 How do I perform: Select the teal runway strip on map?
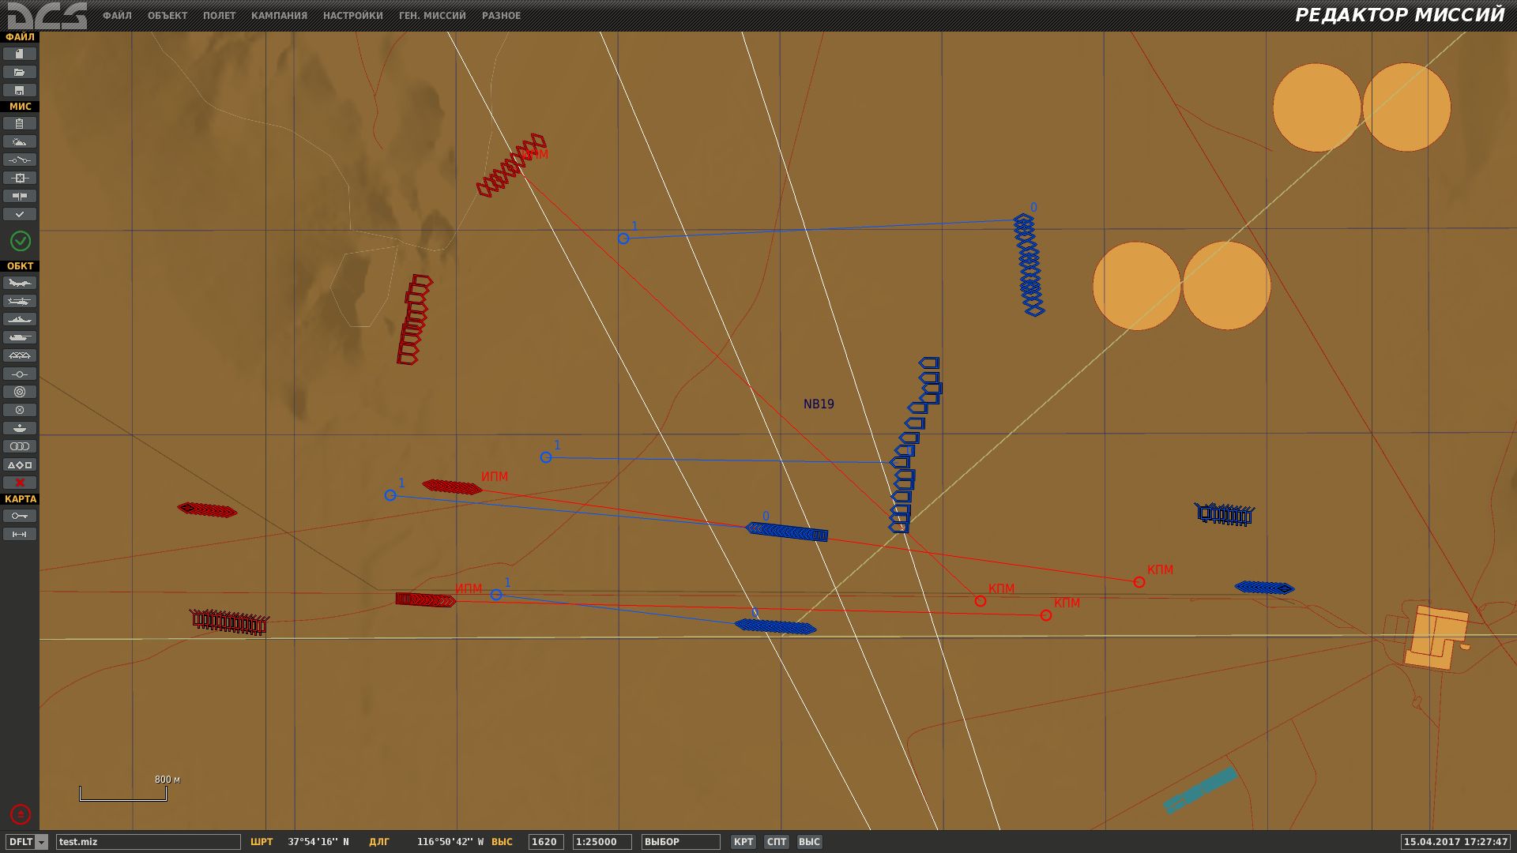[x=1200, y=790]
